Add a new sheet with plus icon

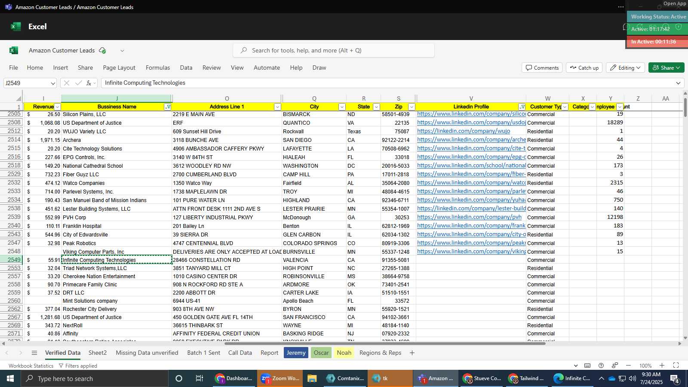[x=412, y=353]
